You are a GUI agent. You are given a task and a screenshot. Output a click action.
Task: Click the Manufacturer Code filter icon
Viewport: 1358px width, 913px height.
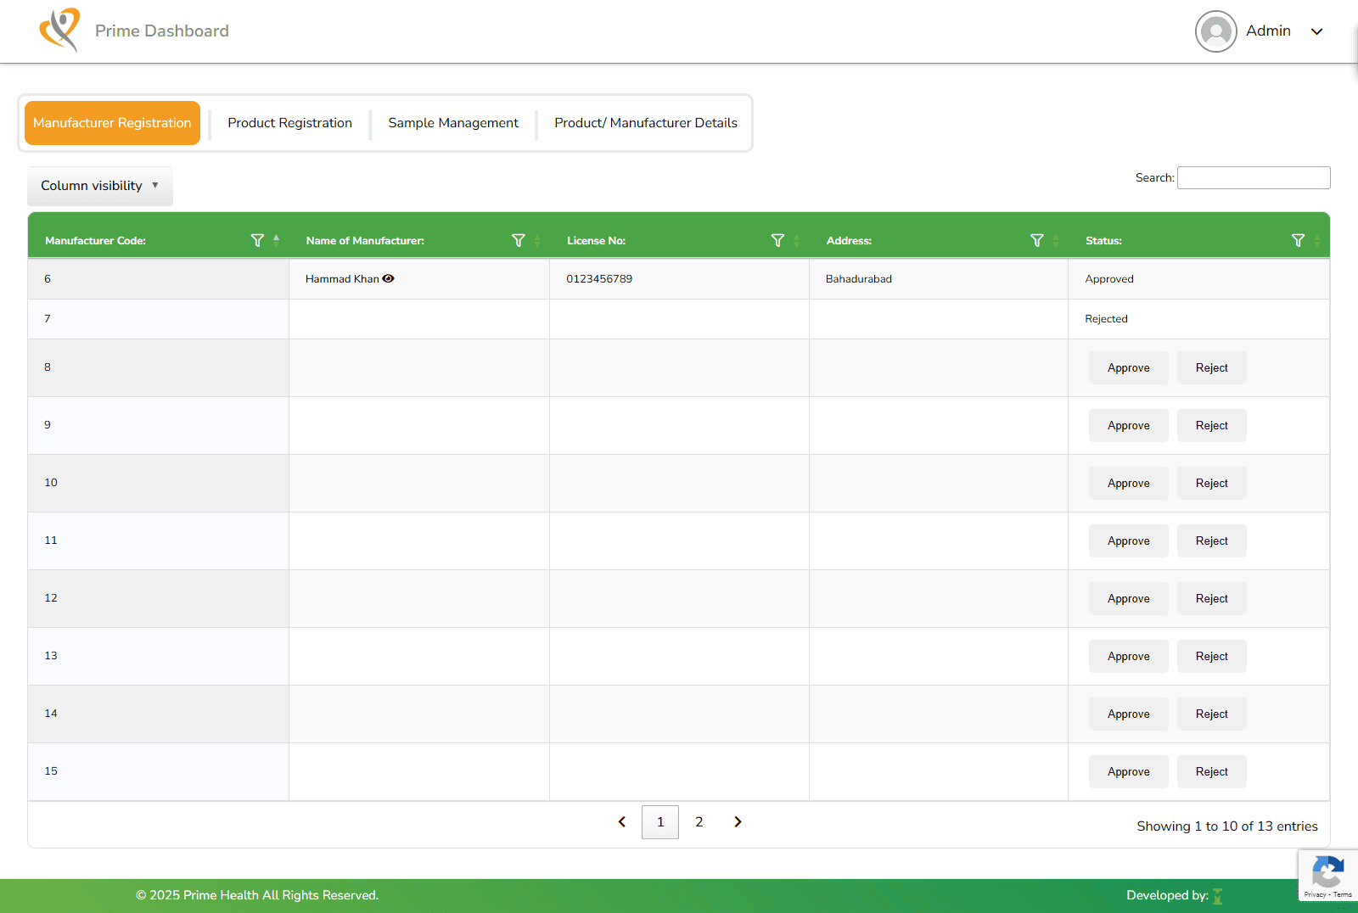click(257, 241)
